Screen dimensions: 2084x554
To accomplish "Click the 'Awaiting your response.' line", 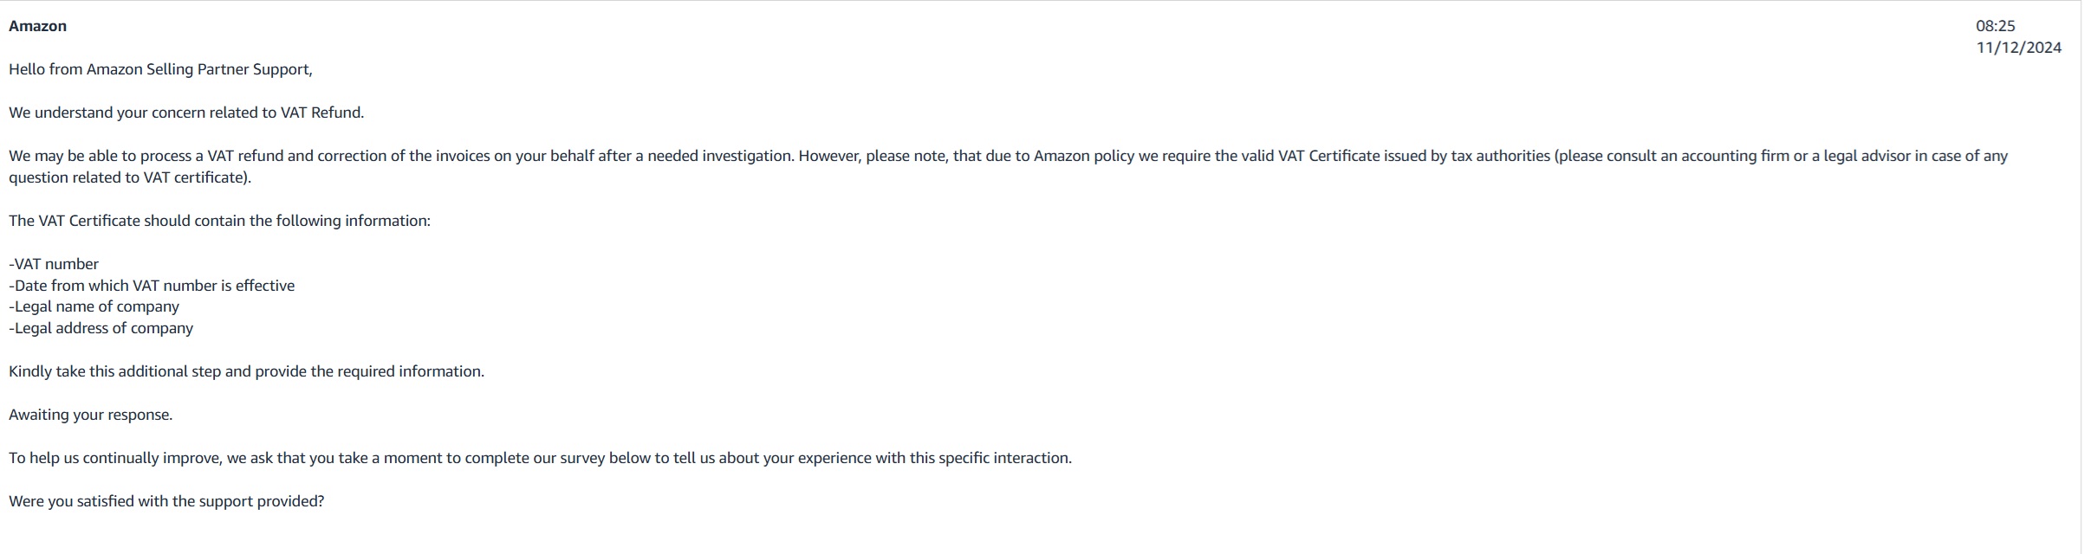I will (91, 415).
